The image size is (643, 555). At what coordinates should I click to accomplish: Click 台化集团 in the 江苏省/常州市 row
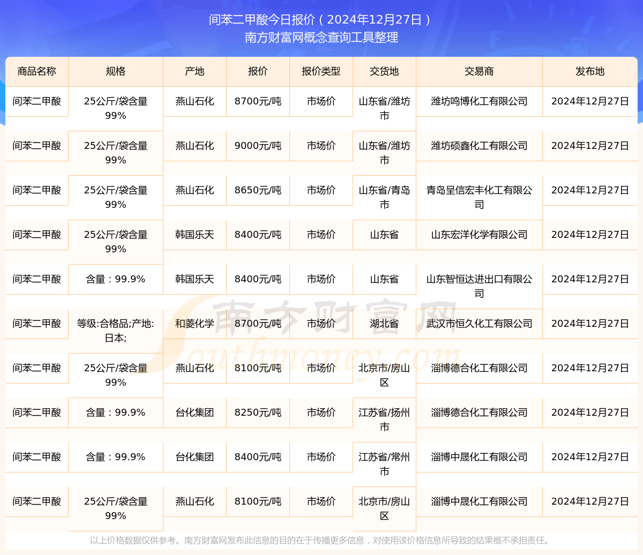(x=195, y=457)
